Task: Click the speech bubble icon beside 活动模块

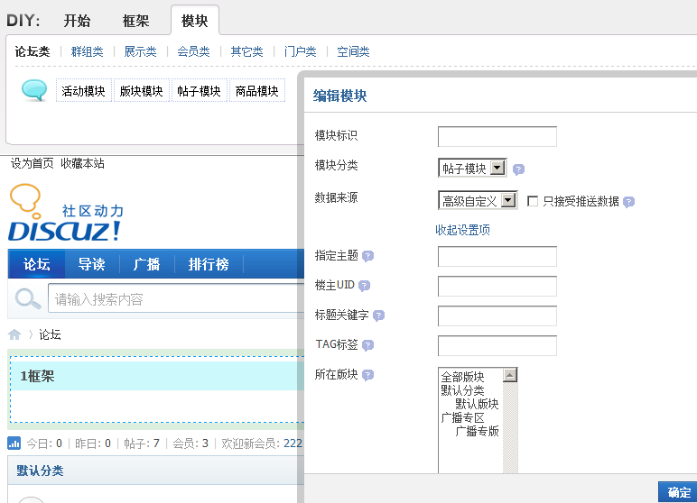Action: point(34,90)
